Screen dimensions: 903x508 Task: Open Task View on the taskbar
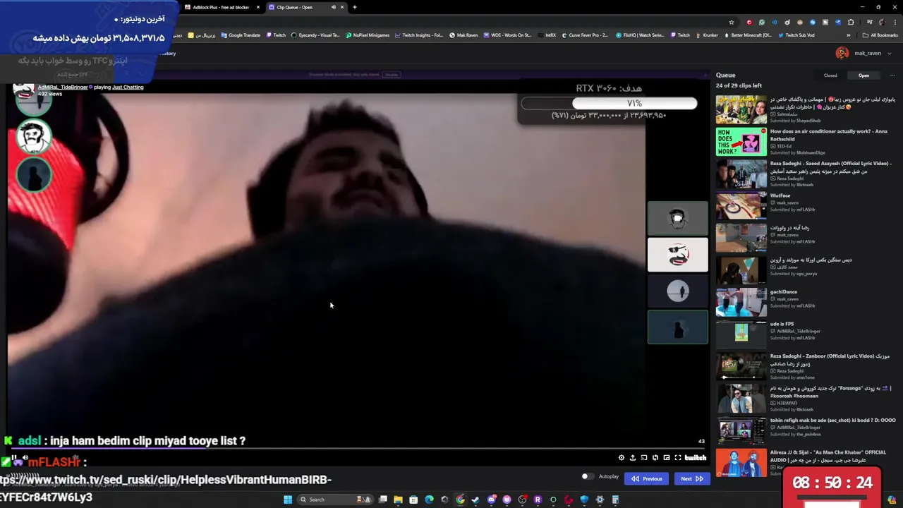tap(383, 500)
